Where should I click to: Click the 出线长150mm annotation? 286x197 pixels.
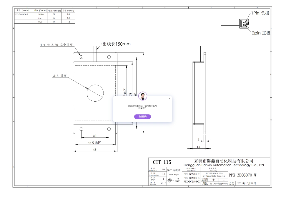[x=117, y=44]
